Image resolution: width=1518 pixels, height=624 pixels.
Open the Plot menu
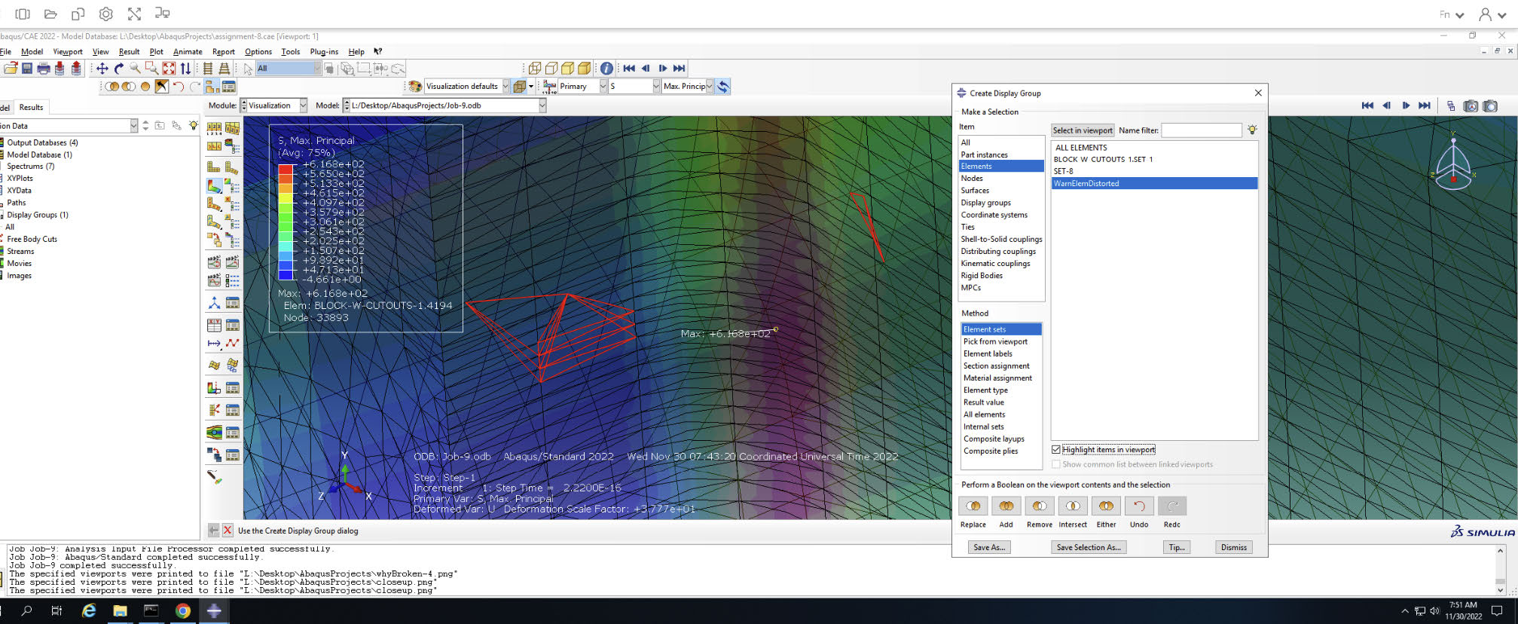click(156, 52)
